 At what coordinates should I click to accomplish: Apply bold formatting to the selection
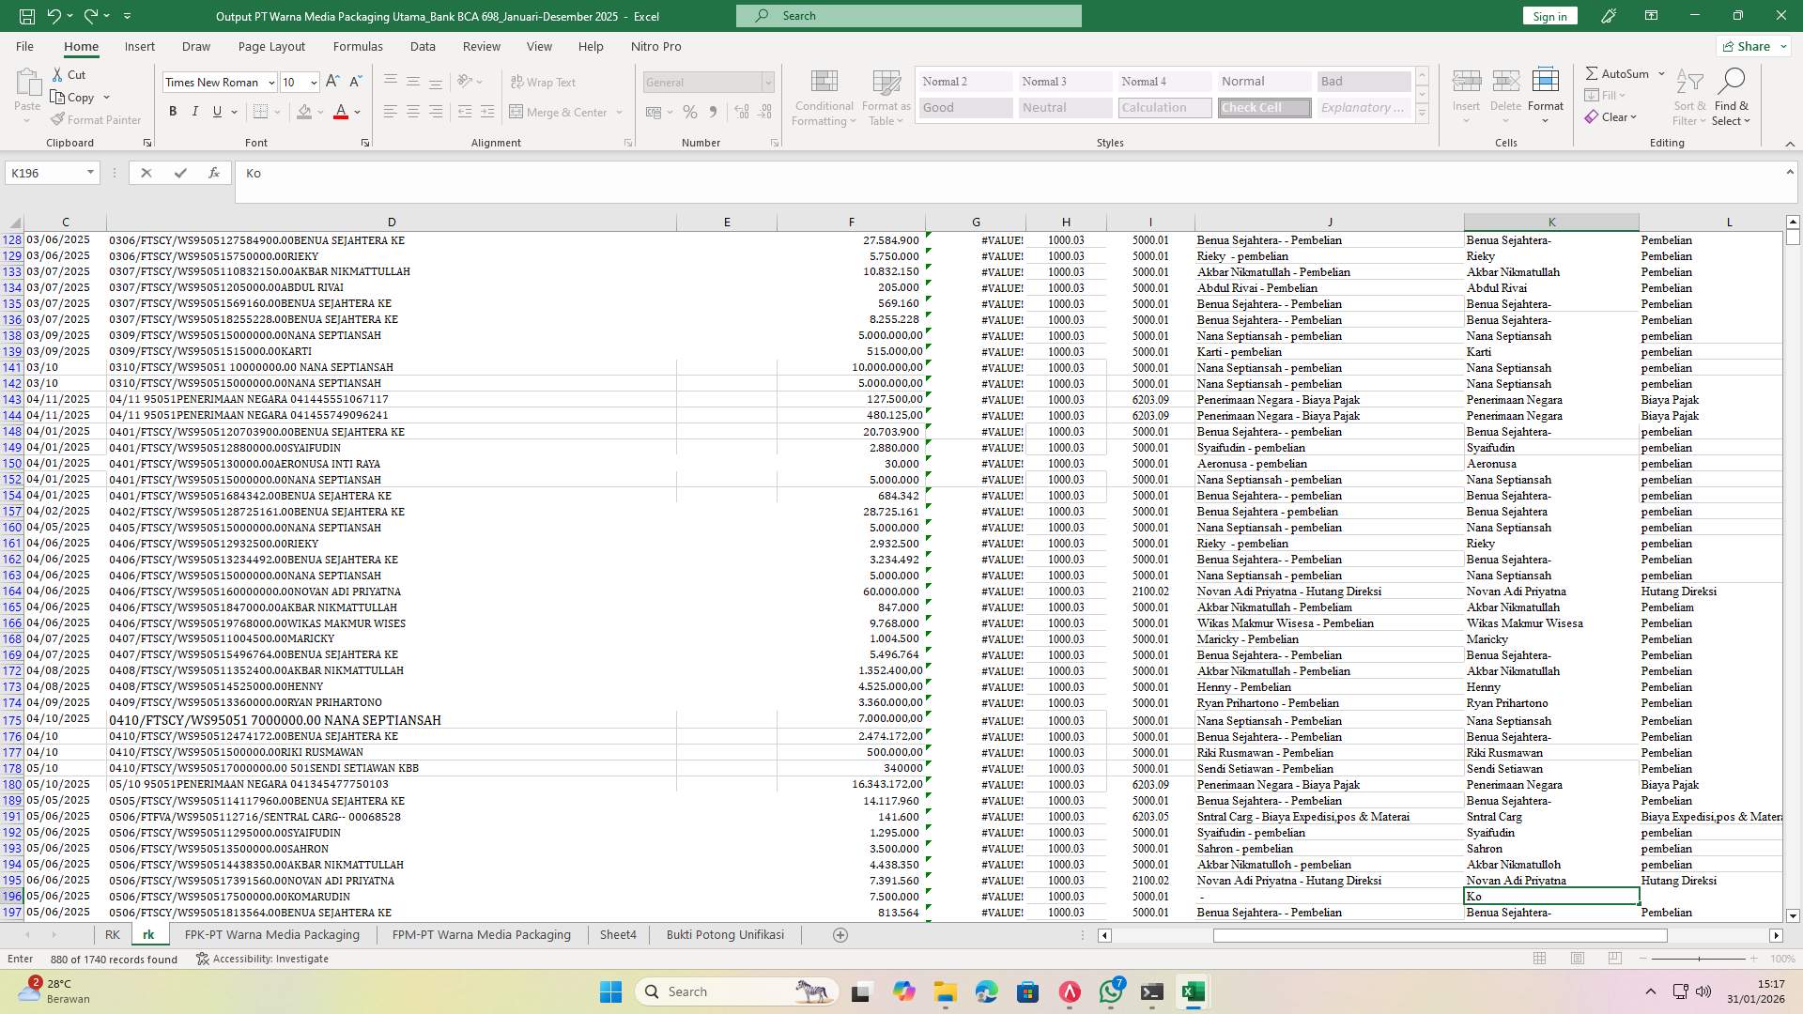(173, 111)
